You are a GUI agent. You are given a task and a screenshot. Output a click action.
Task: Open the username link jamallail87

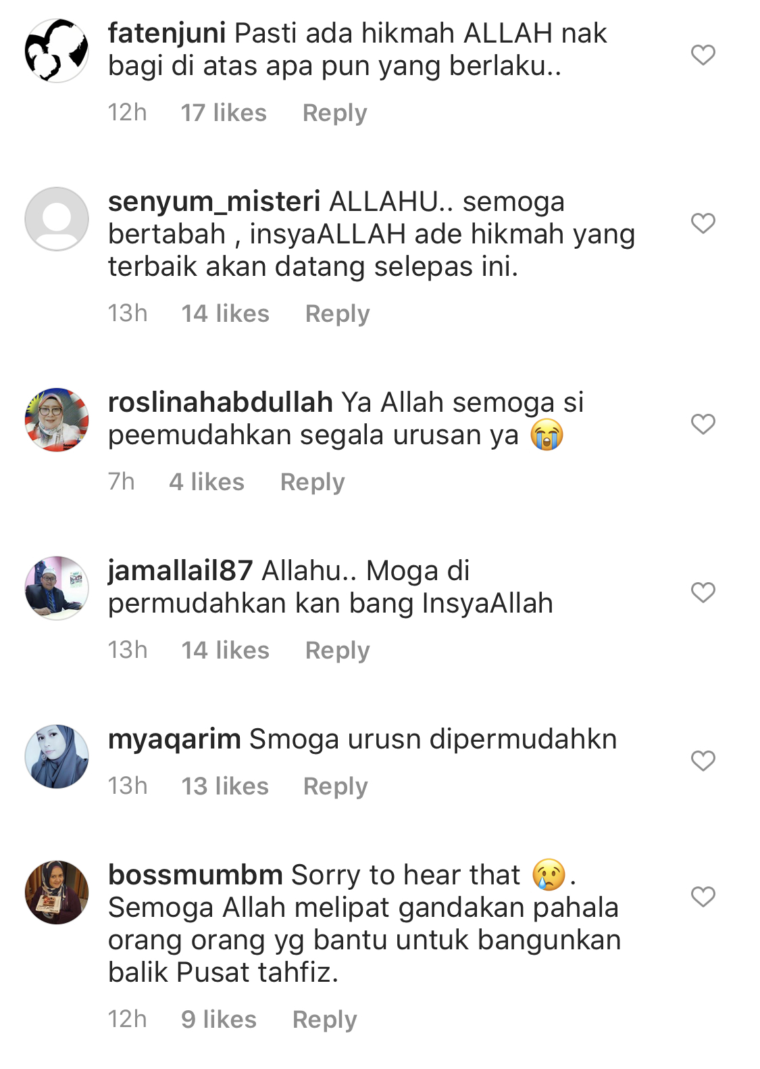[x=180, y=571]
